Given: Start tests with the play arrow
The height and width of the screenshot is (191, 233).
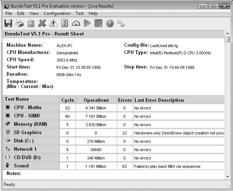Looking at the screenshot, I should coord(87,24).
